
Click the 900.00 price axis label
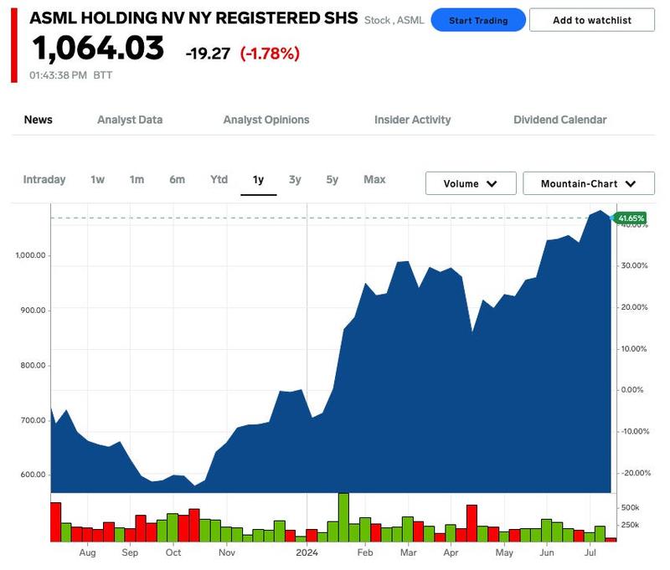click(x=33, y=311)
